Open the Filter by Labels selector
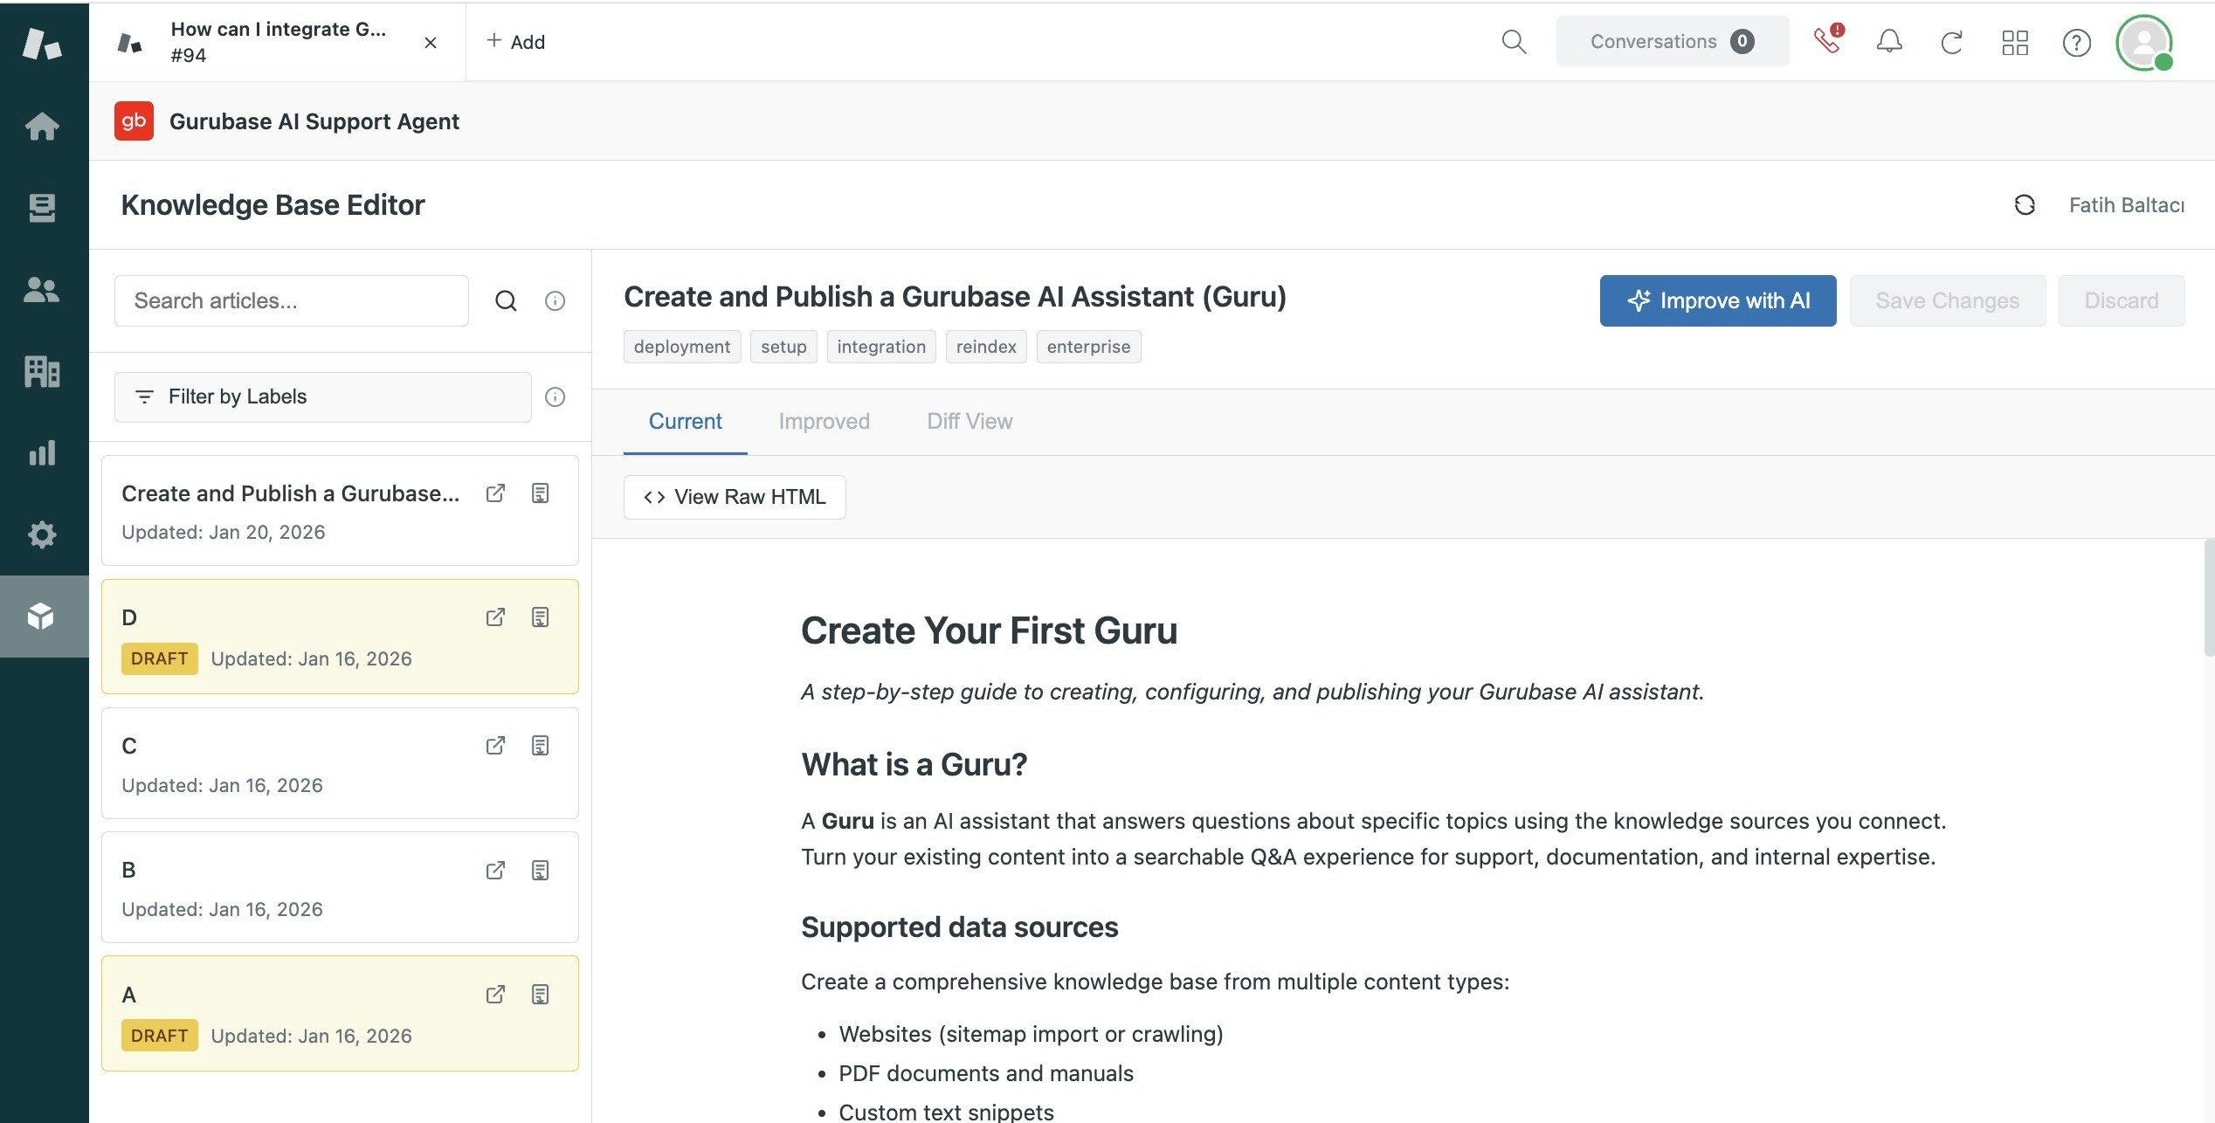 (322, 396)
